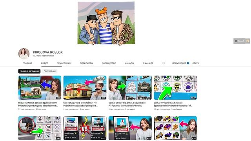
Task: Open the toy cars grid video thumbnail
Action: click(x=175, y=128)
